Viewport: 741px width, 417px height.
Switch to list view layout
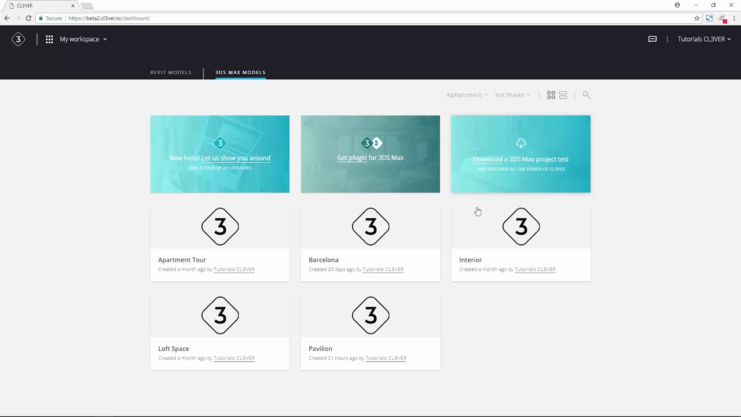click(x=563, y=95)
